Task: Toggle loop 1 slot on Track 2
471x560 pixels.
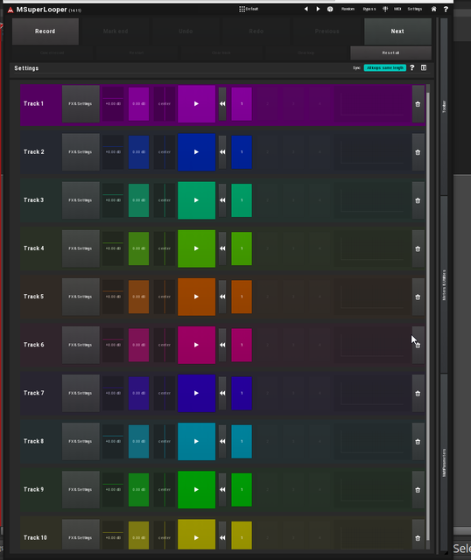Action: [242, 152]
